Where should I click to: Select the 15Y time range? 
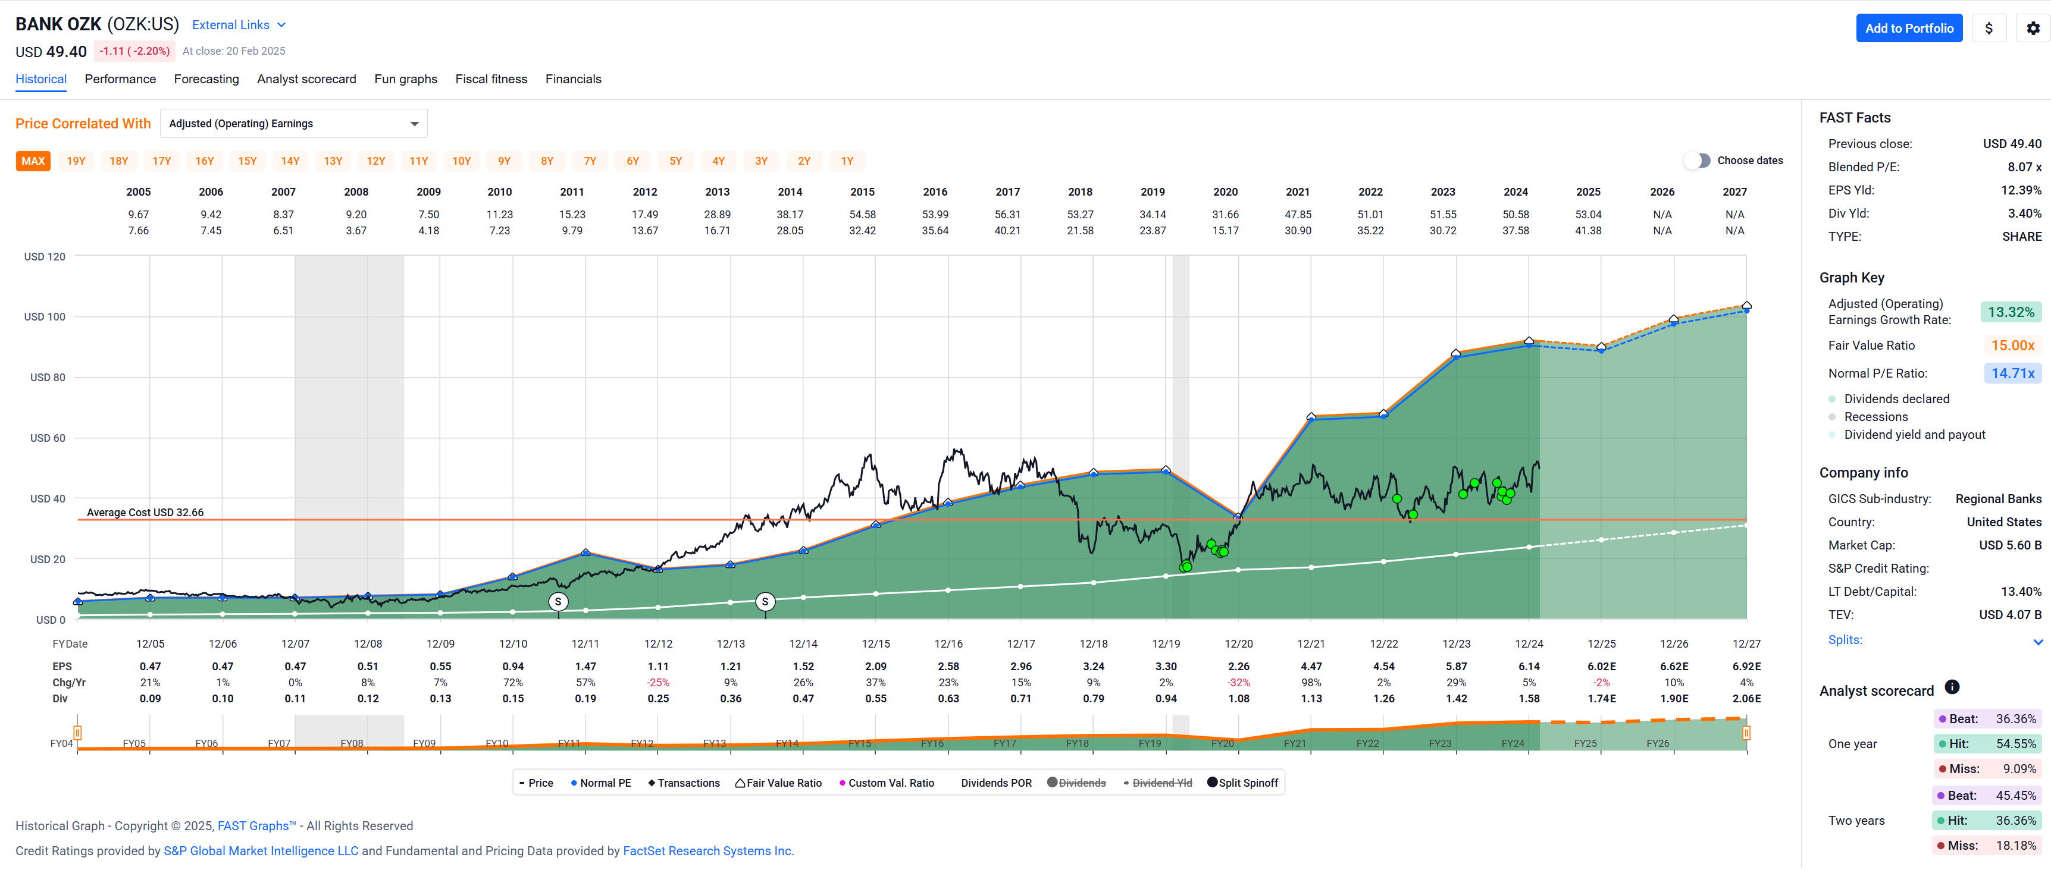tap(248, 161)
